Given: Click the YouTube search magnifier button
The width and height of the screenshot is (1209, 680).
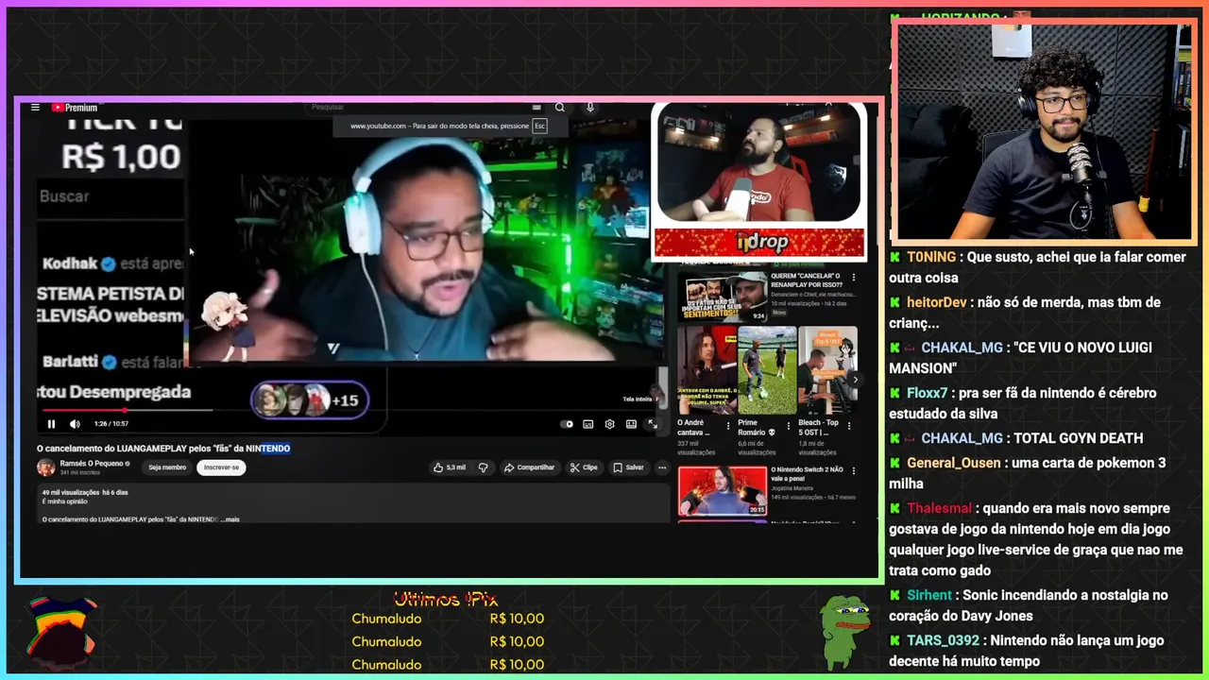Looking at the screenshot, I should (559, 108).
